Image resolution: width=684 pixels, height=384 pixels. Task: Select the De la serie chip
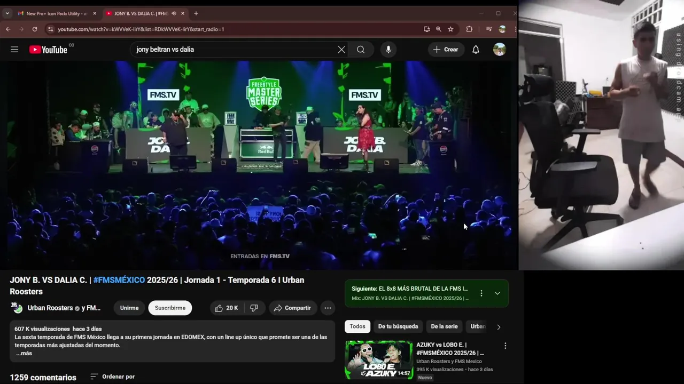coord(444,326)
